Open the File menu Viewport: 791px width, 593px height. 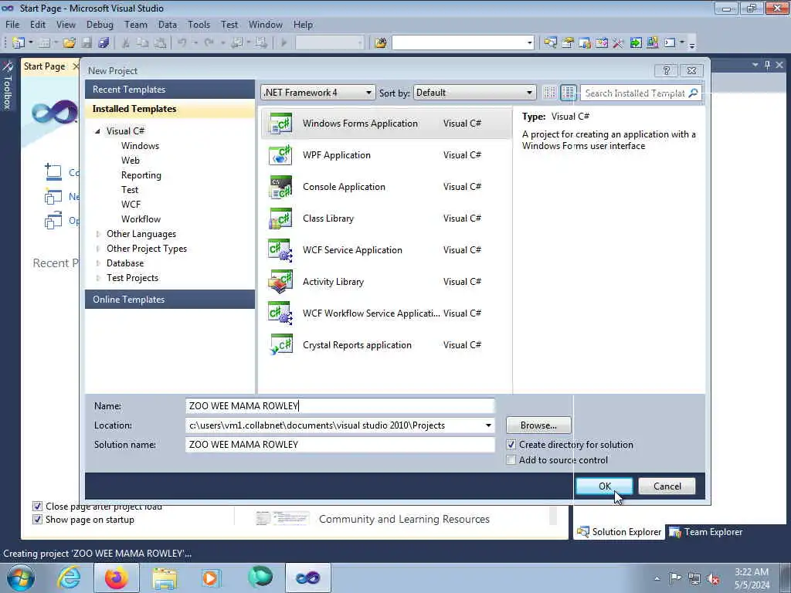(12, 25)
